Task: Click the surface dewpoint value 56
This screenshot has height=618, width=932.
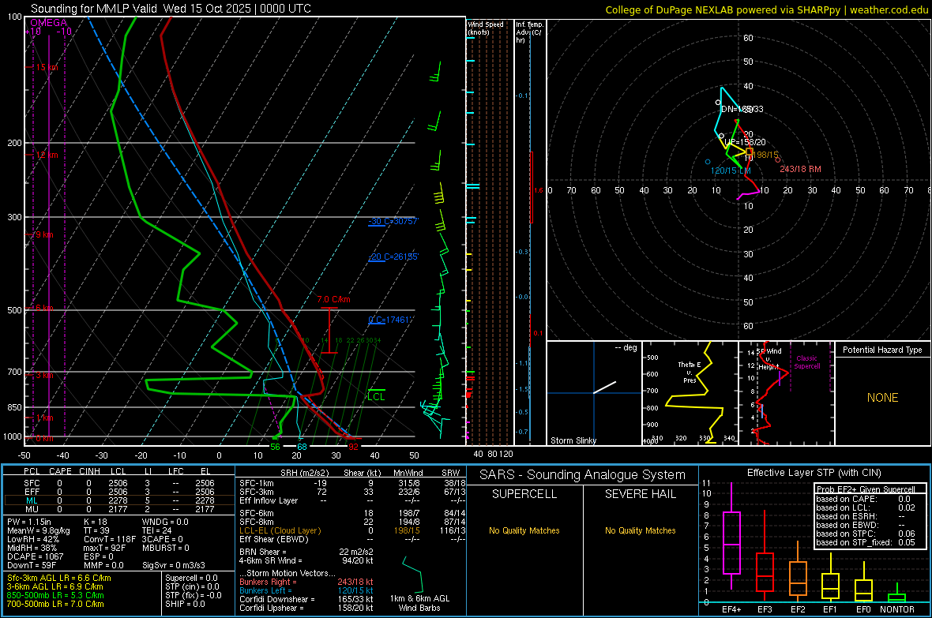Action: click(275, 447)
